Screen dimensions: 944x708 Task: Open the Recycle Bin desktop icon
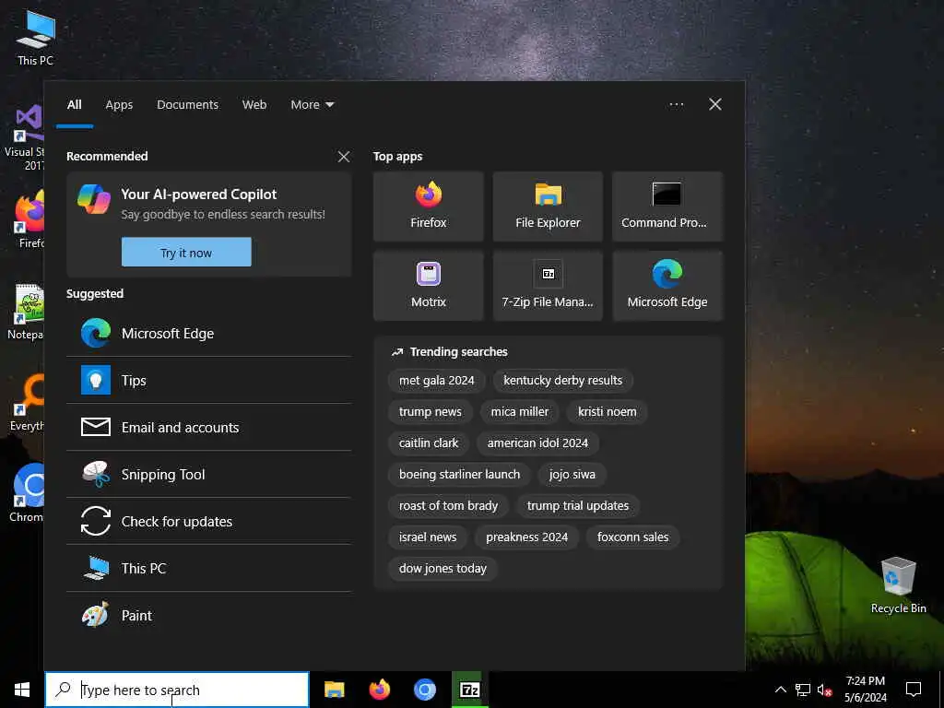[898, 585]
